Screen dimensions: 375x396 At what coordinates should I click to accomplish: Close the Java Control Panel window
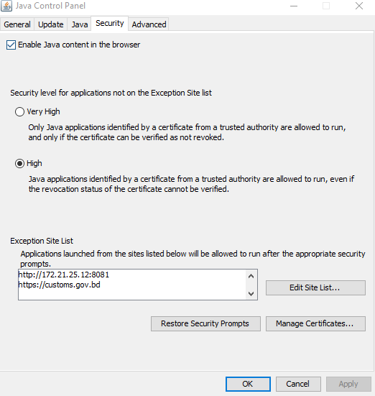pos(359,6)
